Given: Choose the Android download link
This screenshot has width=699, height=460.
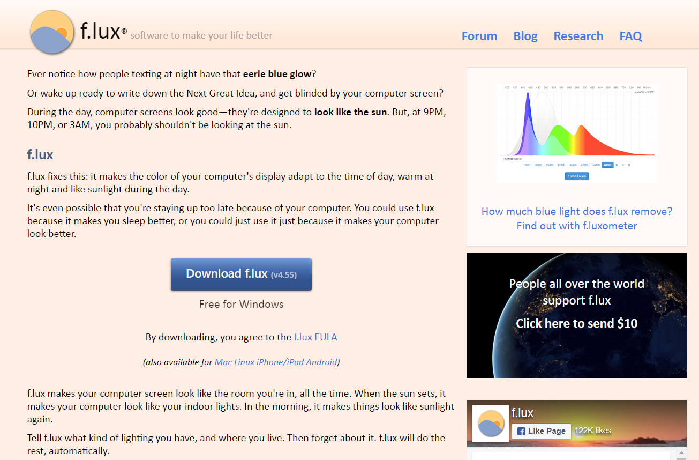Looking at the screenshot, I should 321,362.
